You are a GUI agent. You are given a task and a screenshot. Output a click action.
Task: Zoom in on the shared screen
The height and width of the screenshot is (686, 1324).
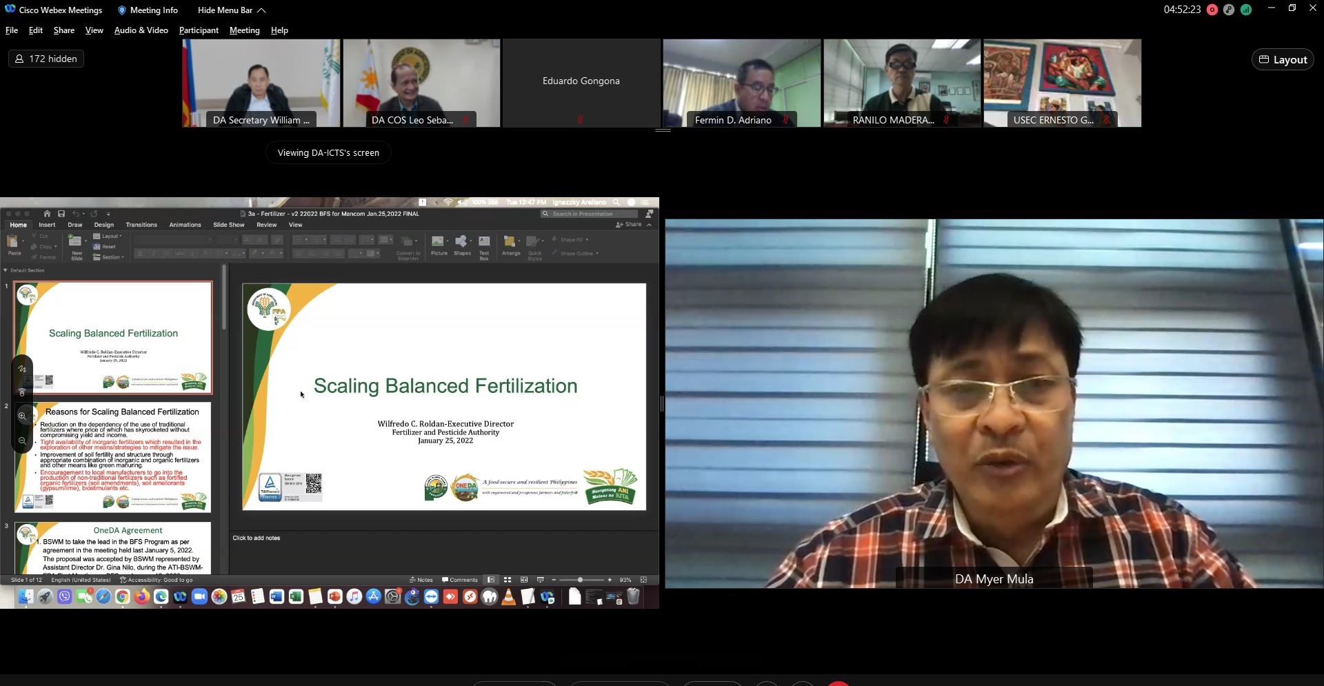click(x=22, y=416)
